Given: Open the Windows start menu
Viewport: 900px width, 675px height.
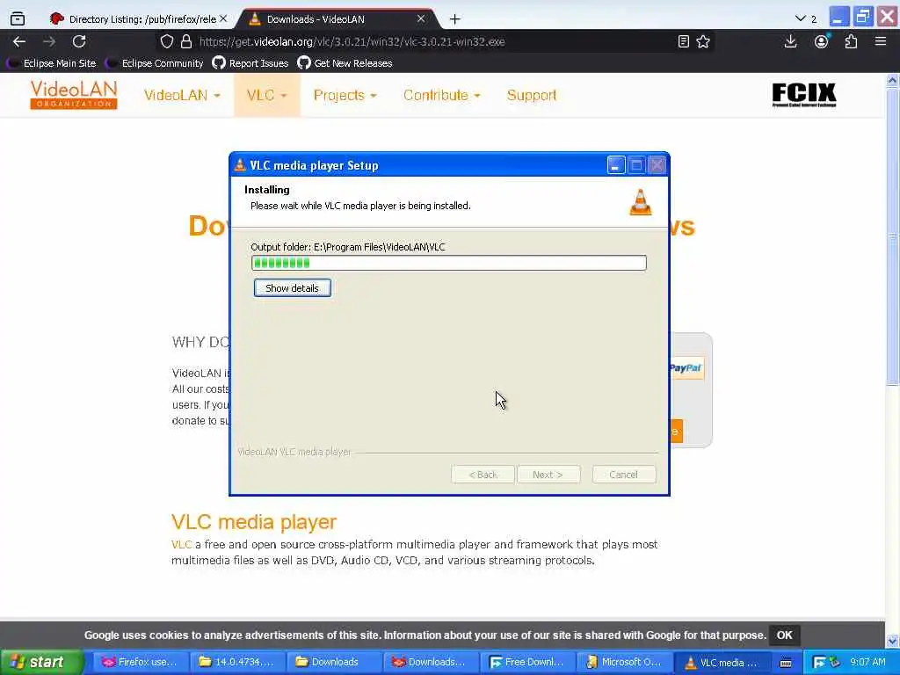Looking at the screenshot, I should pos(41,663).
